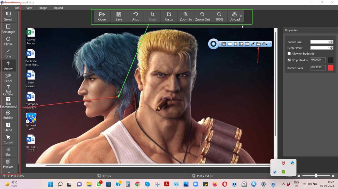The width and height of the screenshot is (338, 189).
Task: Select the Text Background tool
Action: point(8,102)
